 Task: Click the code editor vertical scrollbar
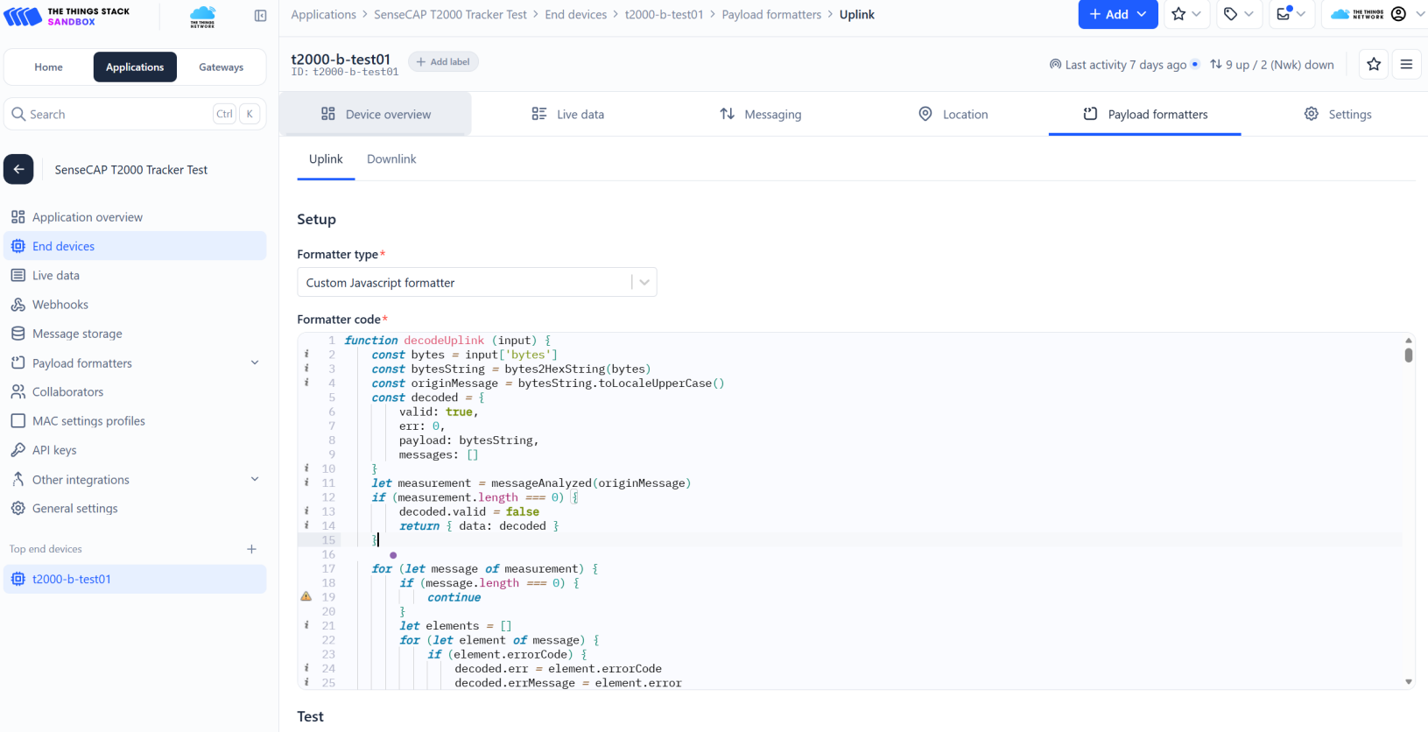tap(1408, 355)
